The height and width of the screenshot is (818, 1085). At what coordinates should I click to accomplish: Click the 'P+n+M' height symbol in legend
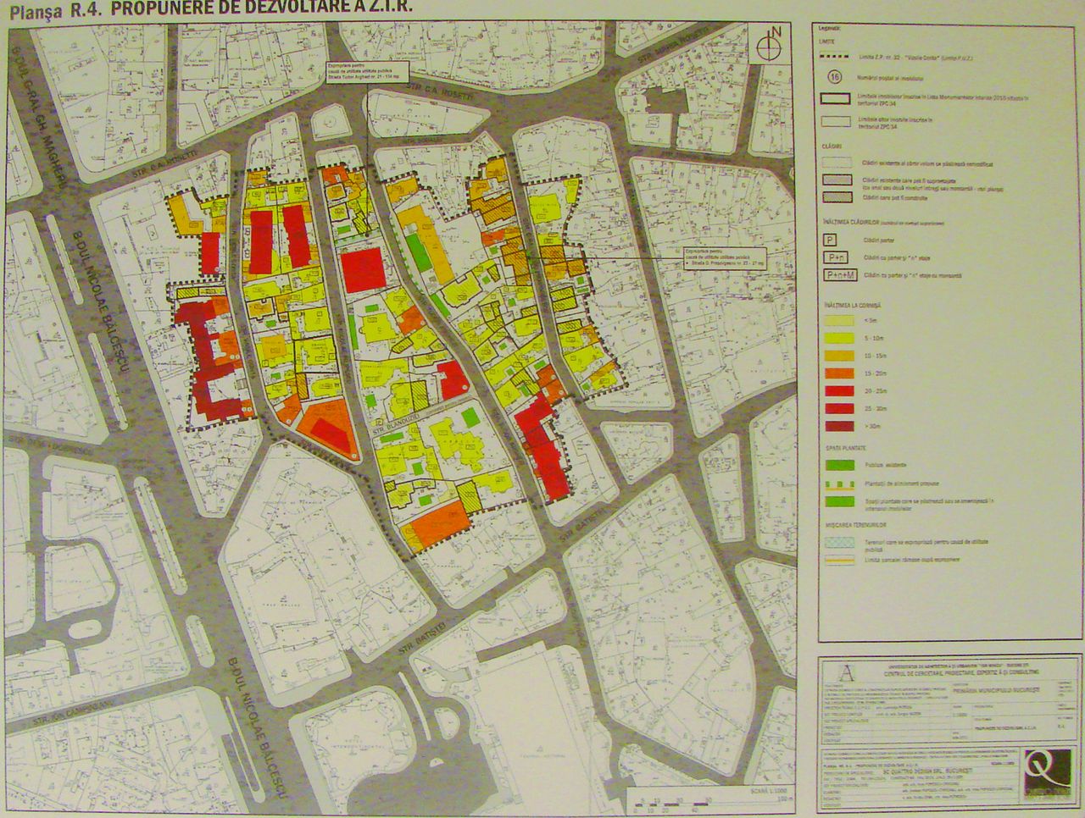tap(840, 275)
